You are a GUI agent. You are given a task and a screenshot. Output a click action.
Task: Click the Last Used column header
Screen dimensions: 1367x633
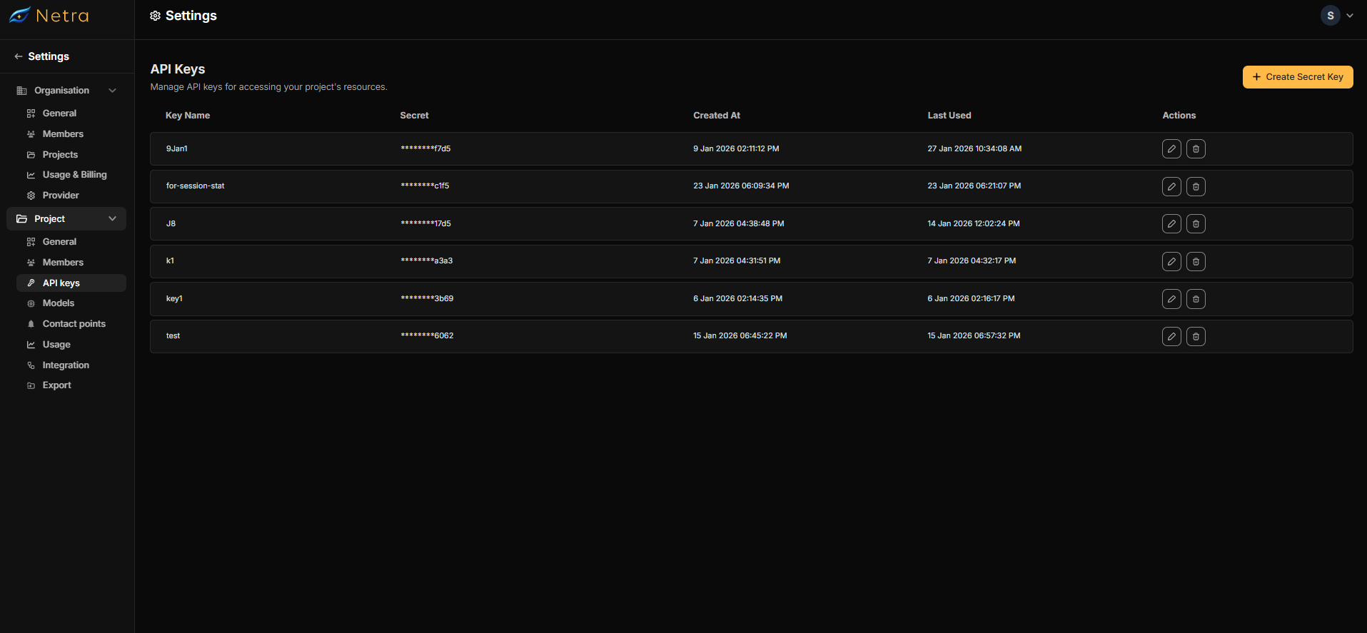949,116
